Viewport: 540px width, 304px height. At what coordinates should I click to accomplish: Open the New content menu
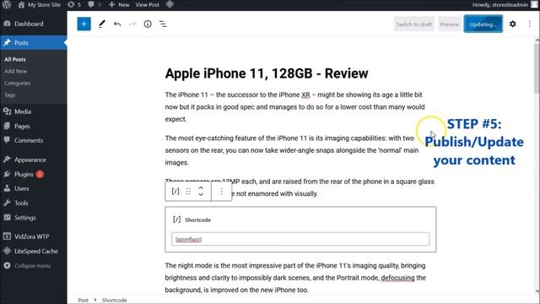coord(119,5)
